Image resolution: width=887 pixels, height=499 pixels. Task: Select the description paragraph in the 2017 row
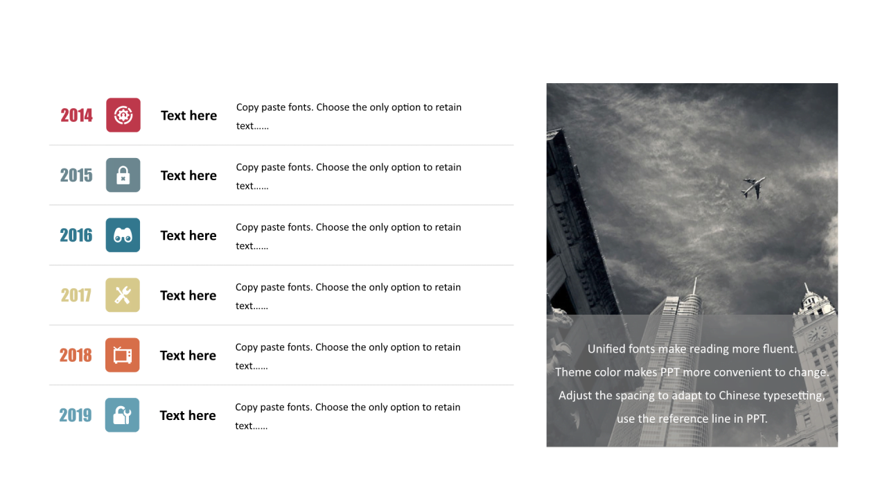[348, 296]
